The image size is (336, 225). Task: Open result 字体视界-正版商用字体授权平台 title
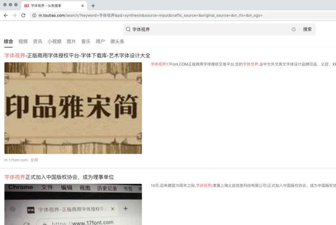tap(77, 56)
